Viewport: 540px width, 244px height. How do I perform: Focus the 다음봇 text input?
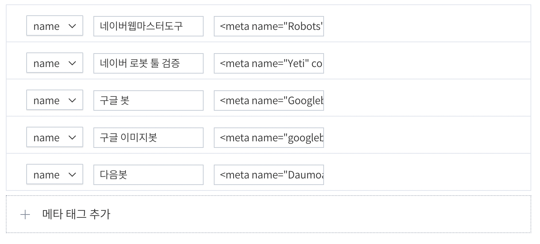[148, 175]
